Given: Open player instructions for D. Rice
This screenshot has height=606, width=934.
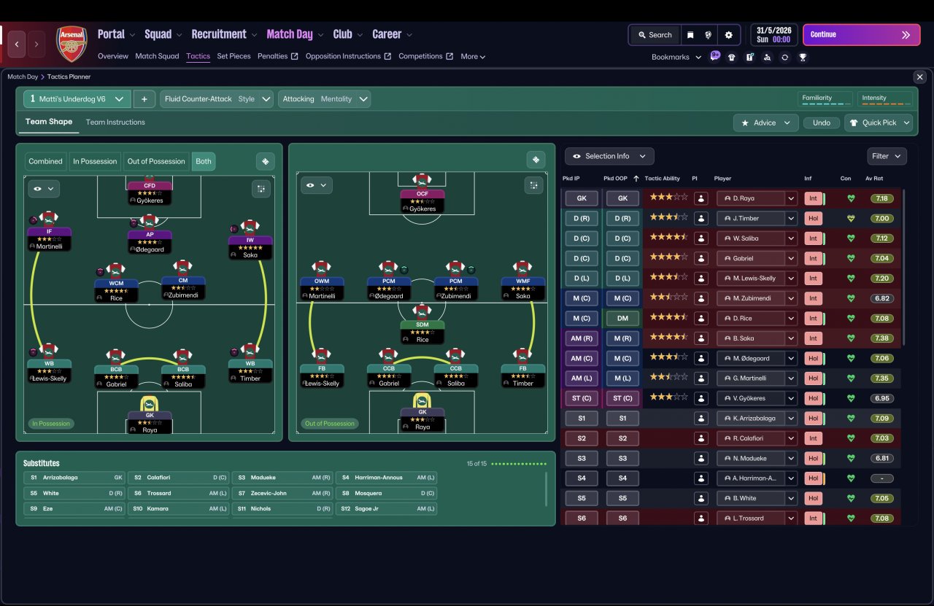Looking at the screenshot, I should click(701, 319).
